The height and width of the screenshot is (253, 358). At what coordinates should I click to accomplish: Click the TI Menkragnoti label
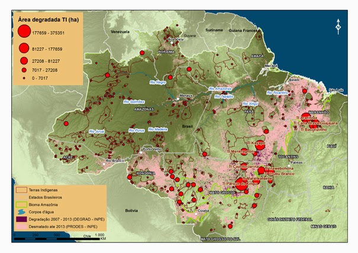240,151
